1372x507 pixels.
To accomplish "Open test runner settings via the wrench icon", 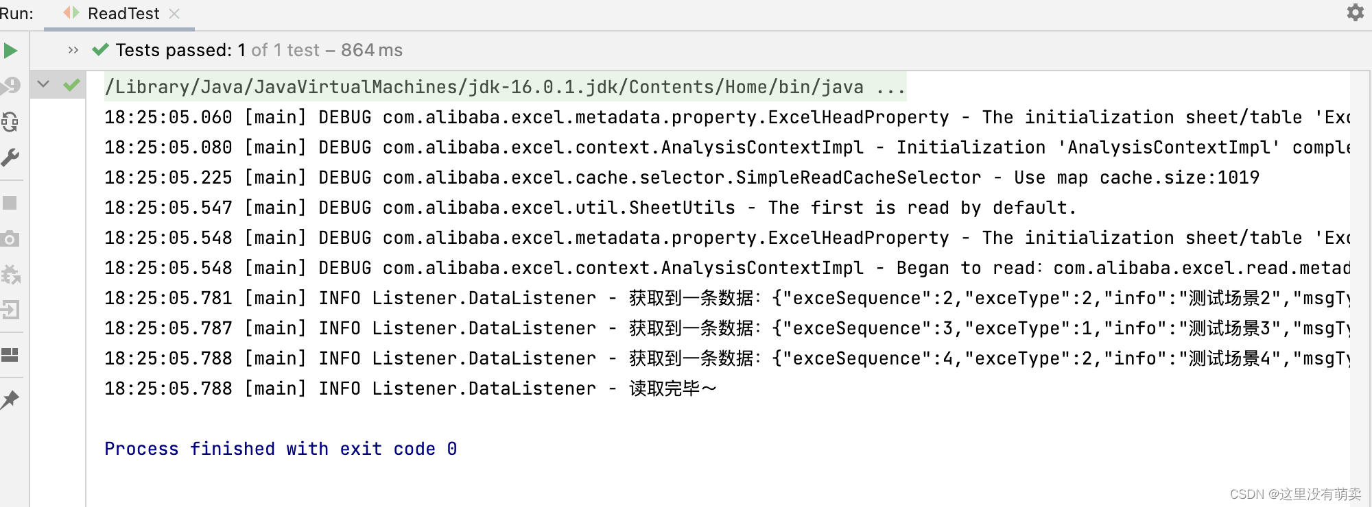I will [x=10, y=158].
